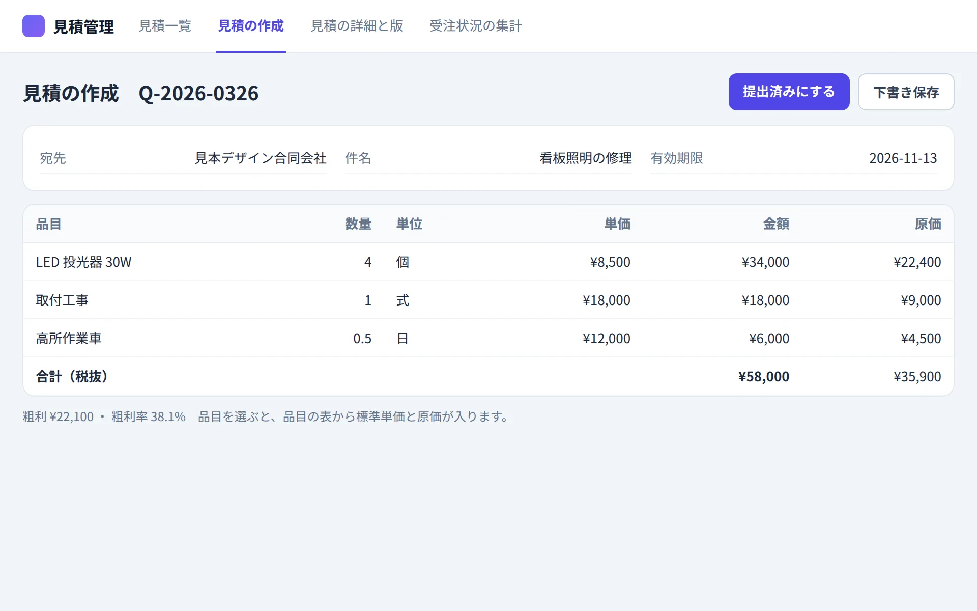977x611 pixels.
Task: Click the 提出済みにする button
Action: click(x=789, y=92)
